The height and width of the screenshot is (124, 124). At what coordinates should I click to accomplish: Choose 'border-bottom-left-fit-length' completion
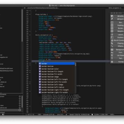(57, 79)
